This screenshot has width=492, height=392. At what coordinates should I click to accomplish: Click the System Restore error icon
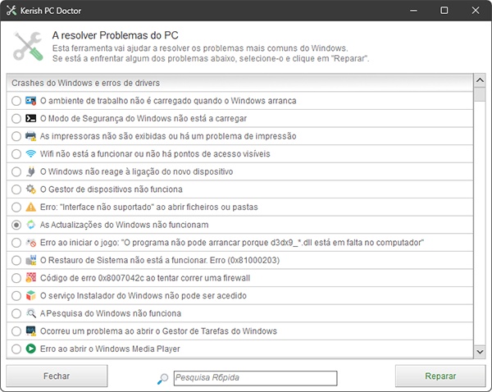[31, 260]
